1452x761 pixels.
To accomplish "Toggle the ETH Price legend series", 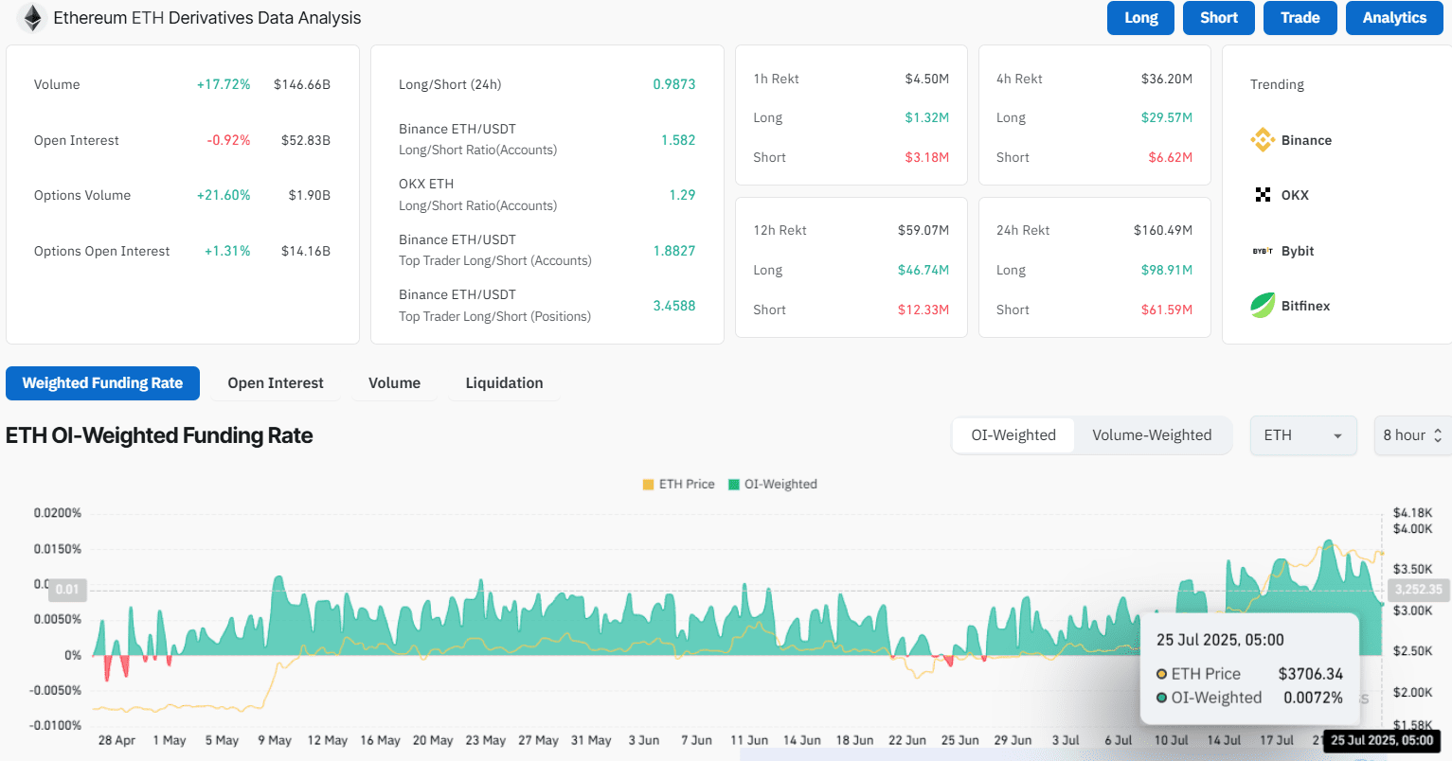I will click(x=678, y=484).
